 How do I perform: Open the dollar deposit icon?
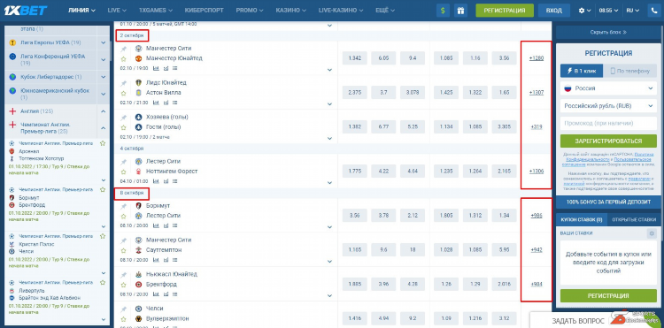[x=443, y=11]
